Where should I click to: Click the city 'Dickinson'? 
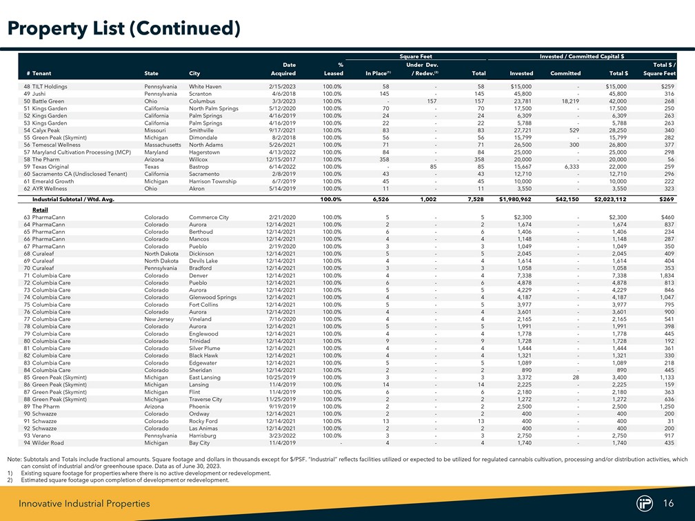pos(201,254)
